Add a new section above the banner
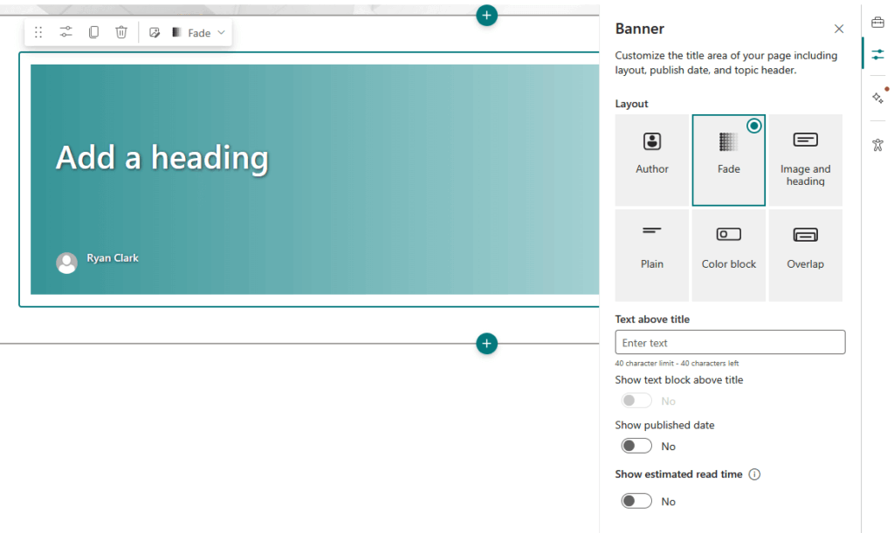The height and width of the screenshot is (533, 894). [486, 16]
